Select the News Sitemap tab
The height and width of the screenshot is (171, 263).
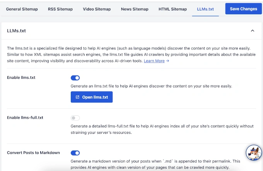click(135, 9)
